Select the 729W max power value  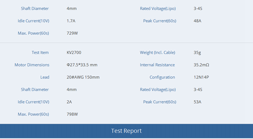[72, 33]
